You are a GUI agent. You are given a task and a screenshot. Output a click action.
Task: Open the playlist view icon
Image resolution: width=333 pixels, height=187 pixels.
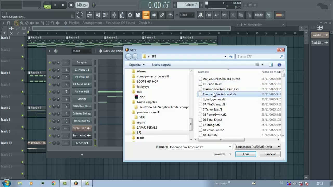coord(89,15)
